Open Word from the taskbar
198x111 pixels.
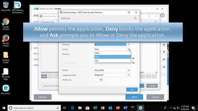tap(125, 108)
